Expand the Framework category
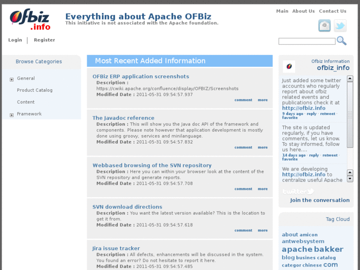 pyautogui.click(x=11, y=115)
